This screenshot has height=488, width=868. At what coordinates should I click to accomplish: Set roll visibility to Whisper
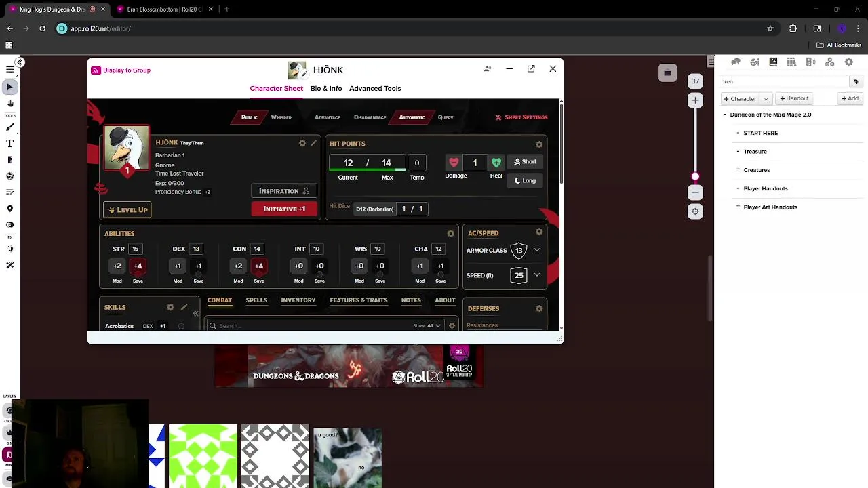(x=281, y=117)
